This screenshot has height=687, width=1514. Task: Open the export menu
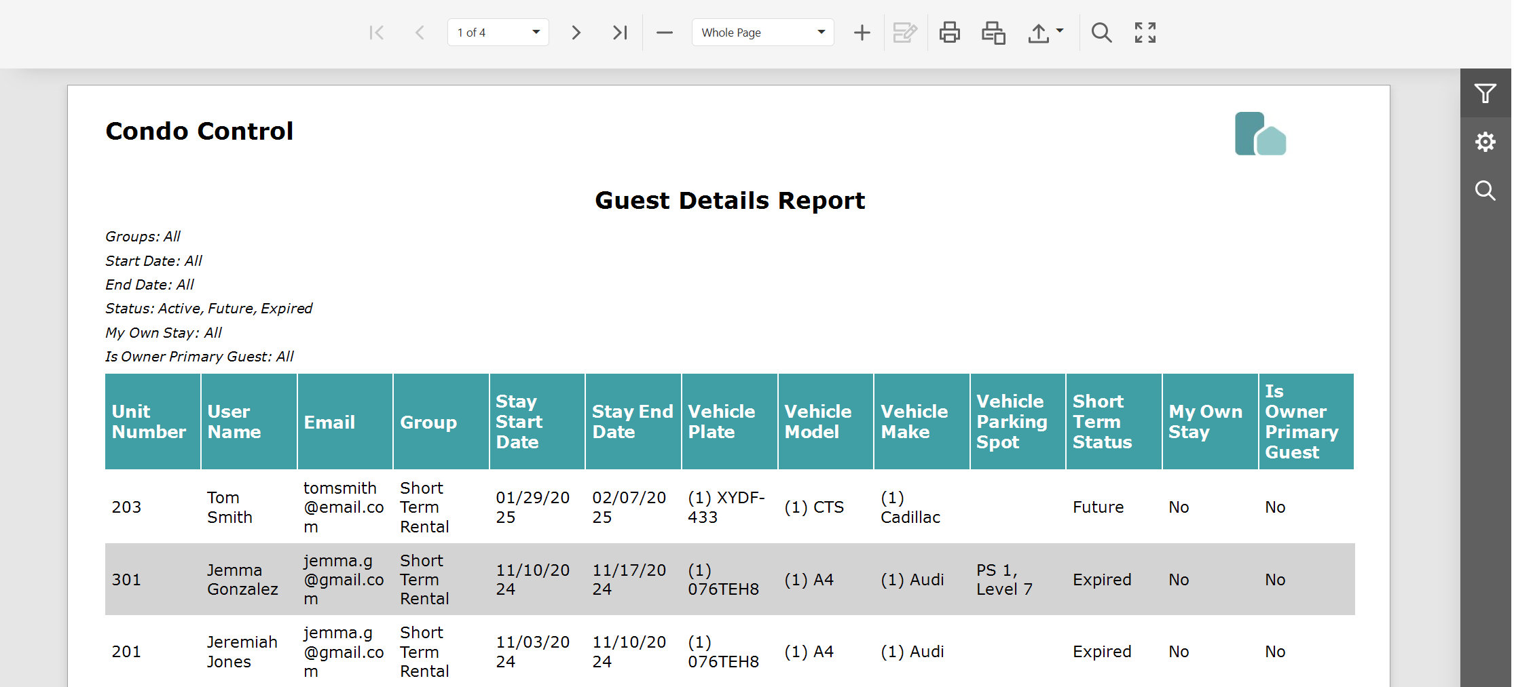pyautogui.click(x=1046, y=33)
